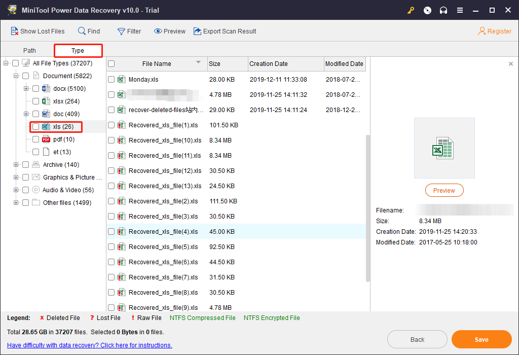The width and height of the screenshot is (519, 355).
Task: Check the Monday.xls file checkbox
Action: tap(112, 80)
